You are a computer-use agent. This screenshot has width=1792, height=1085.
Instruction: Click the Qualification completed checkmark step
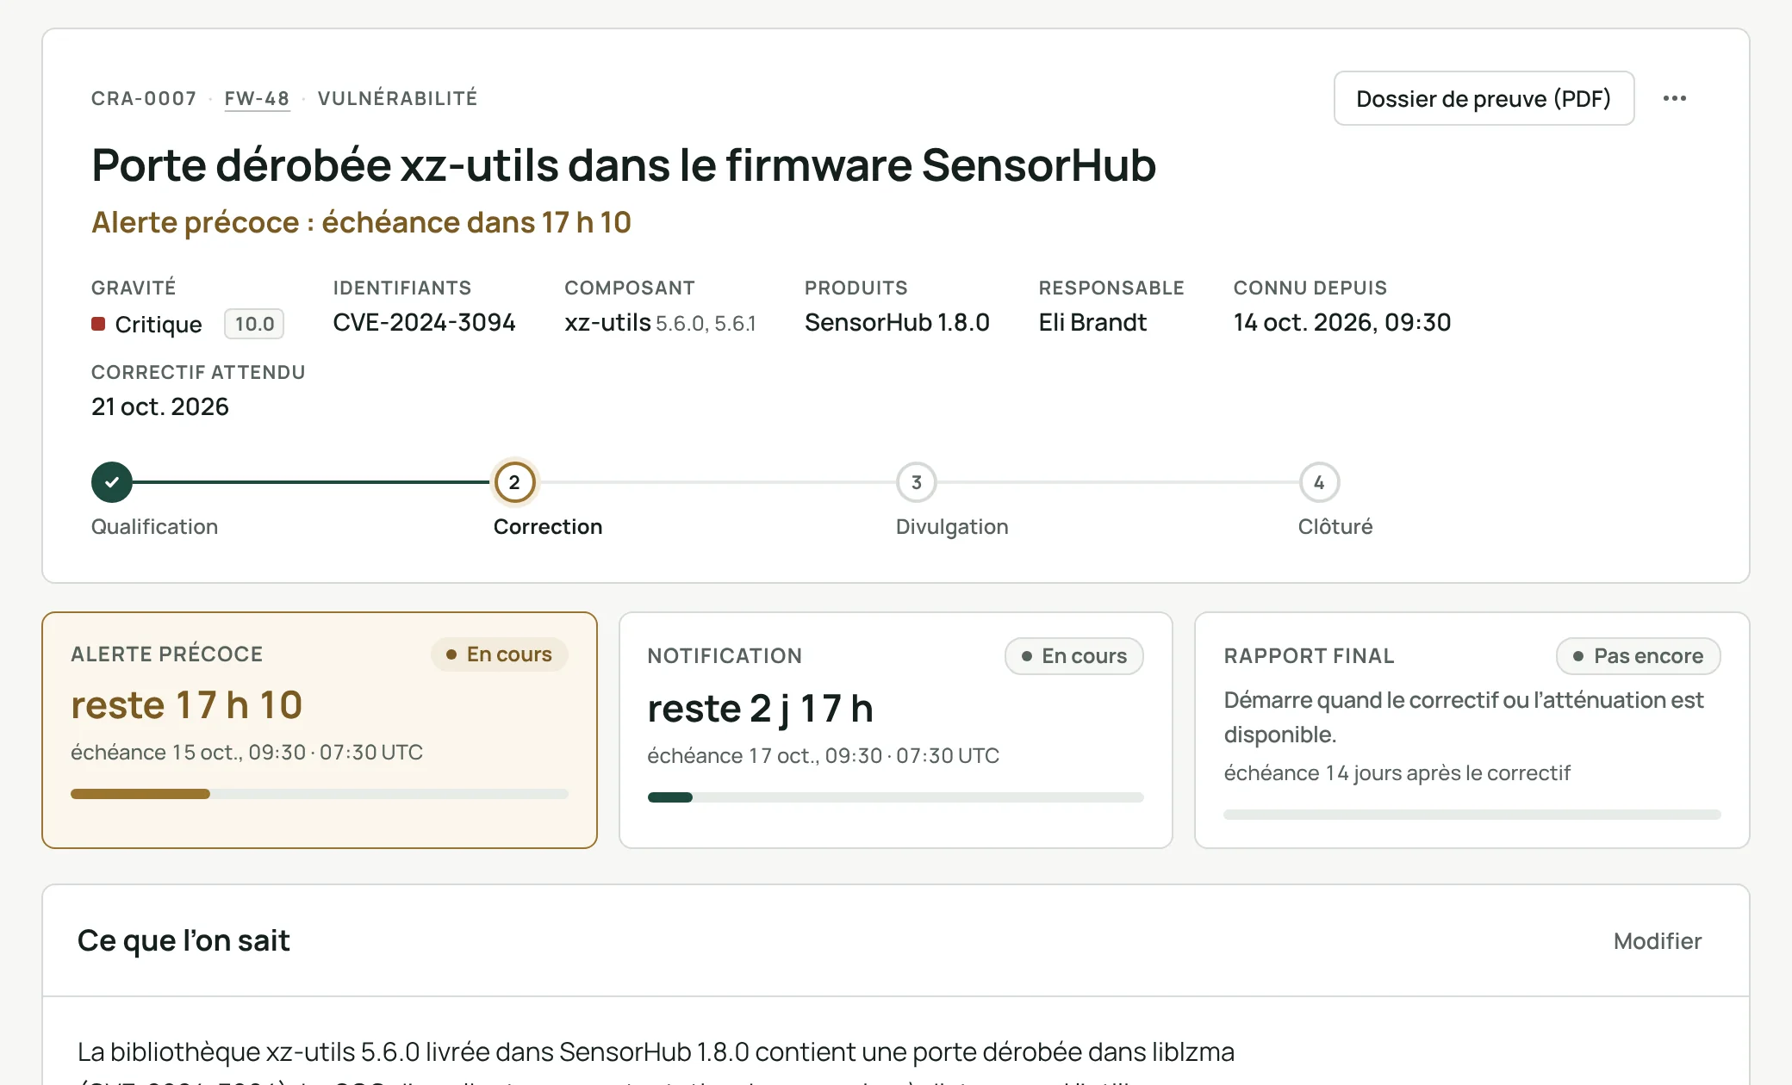[x=112, y=482]
